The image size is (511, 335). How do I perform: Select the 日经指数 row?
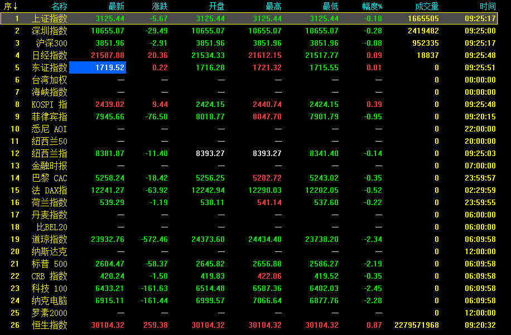coord(50,56)
